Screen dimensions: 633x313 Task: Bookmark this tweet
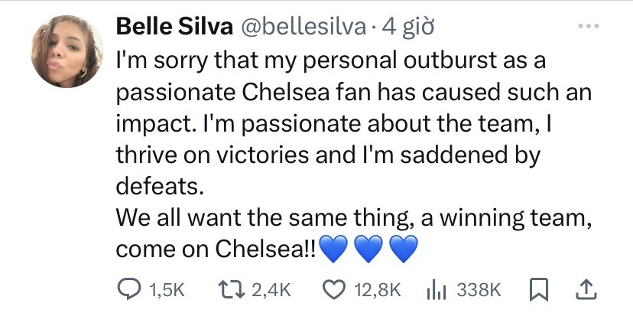538,288
